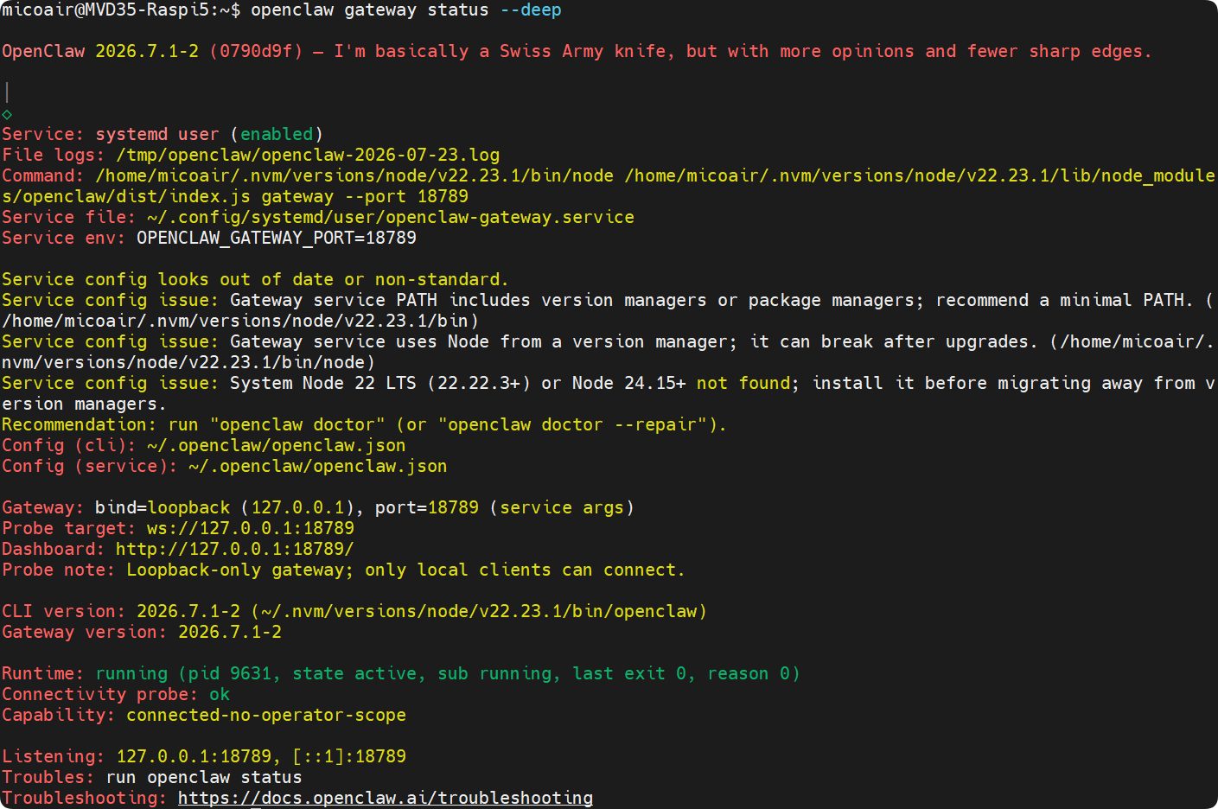The width and height of the screenshot is (1218, 809).
Task: Click the 'enabled' status text
Action: pos(277,134)
